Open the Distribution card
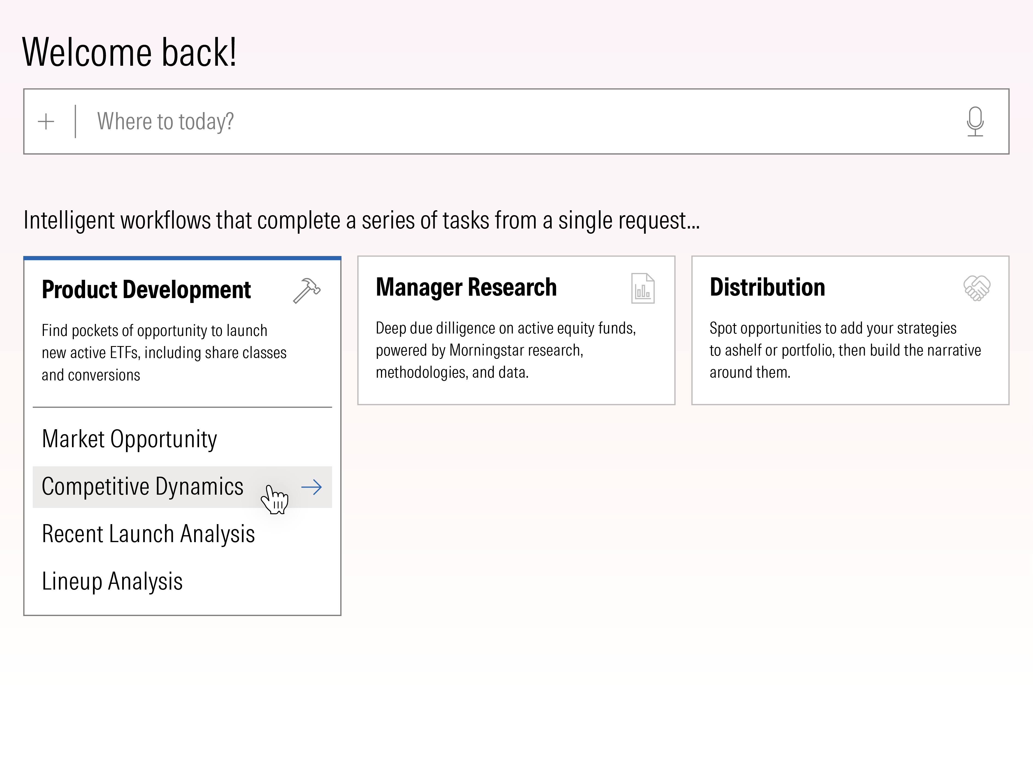The height and width of the screenshot is (775, 1033). pos(850,330)
